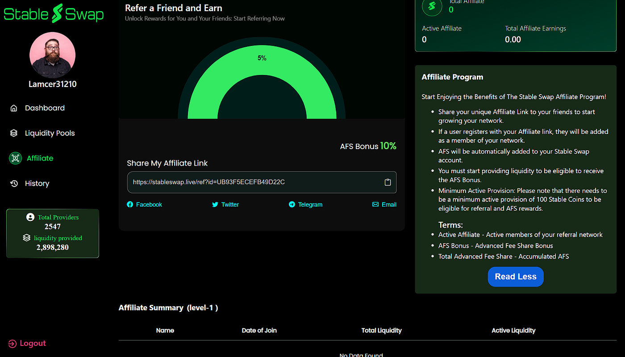Share affiliate link on Telegram
The width and height of the screenshot is (625, 357).
[x=305, y=204]
